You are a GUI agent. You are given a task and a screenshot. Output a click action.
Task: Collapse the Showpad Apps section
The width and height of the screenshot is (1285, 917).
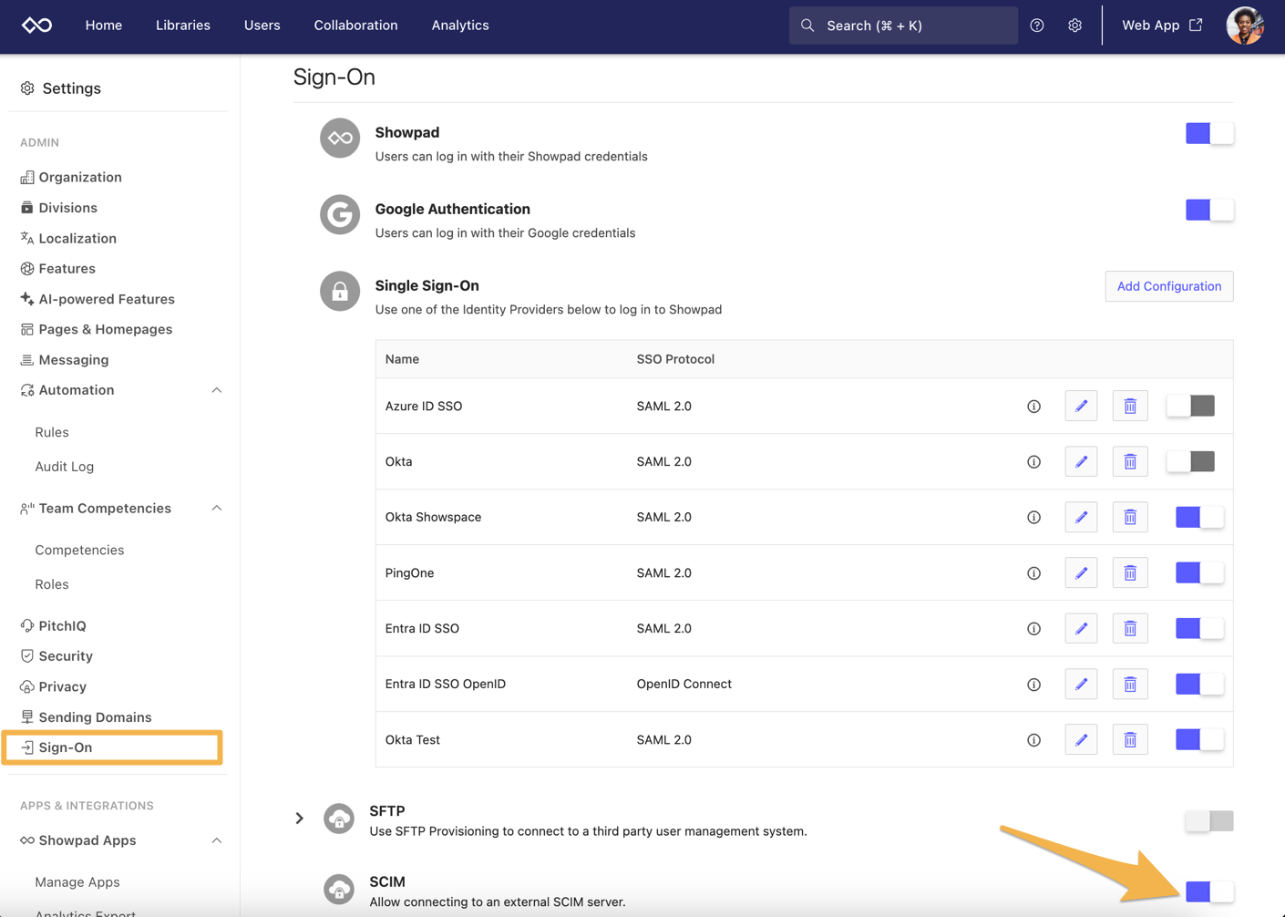[216, 840]
